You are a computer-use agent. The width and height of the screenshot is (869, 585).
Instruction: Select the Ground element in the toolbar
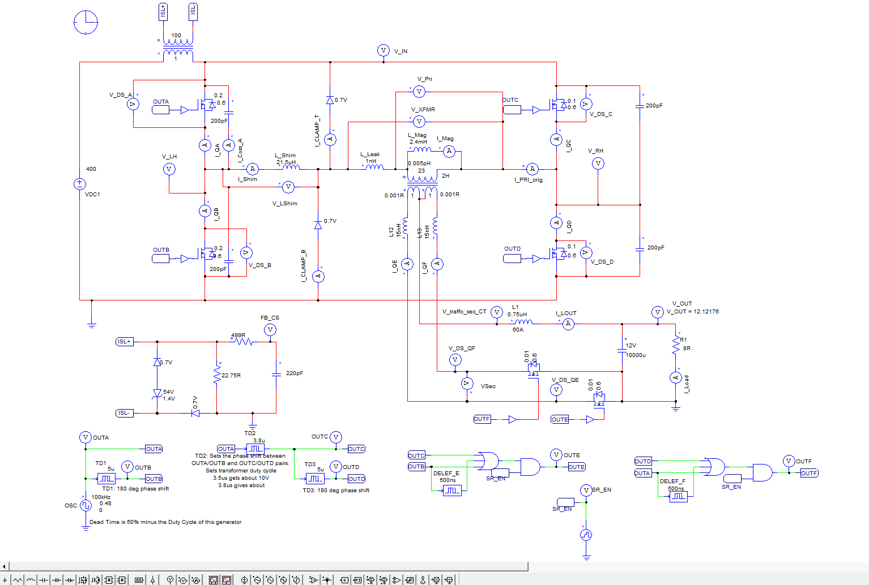[5, 579]
